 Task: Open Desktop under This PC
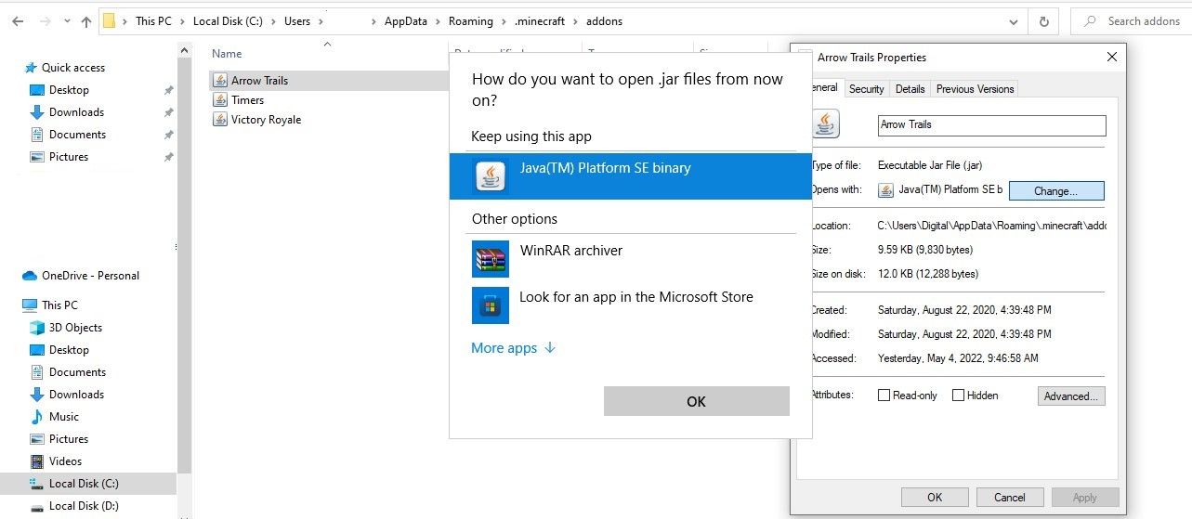[x=69, y=350]
